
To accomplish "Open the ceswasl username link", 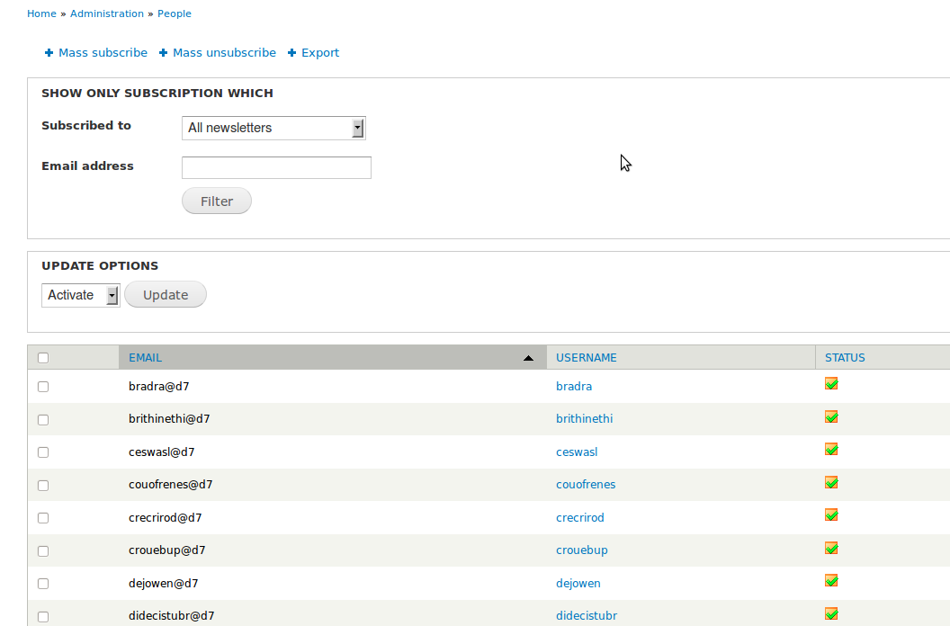I will coord(577,452).
